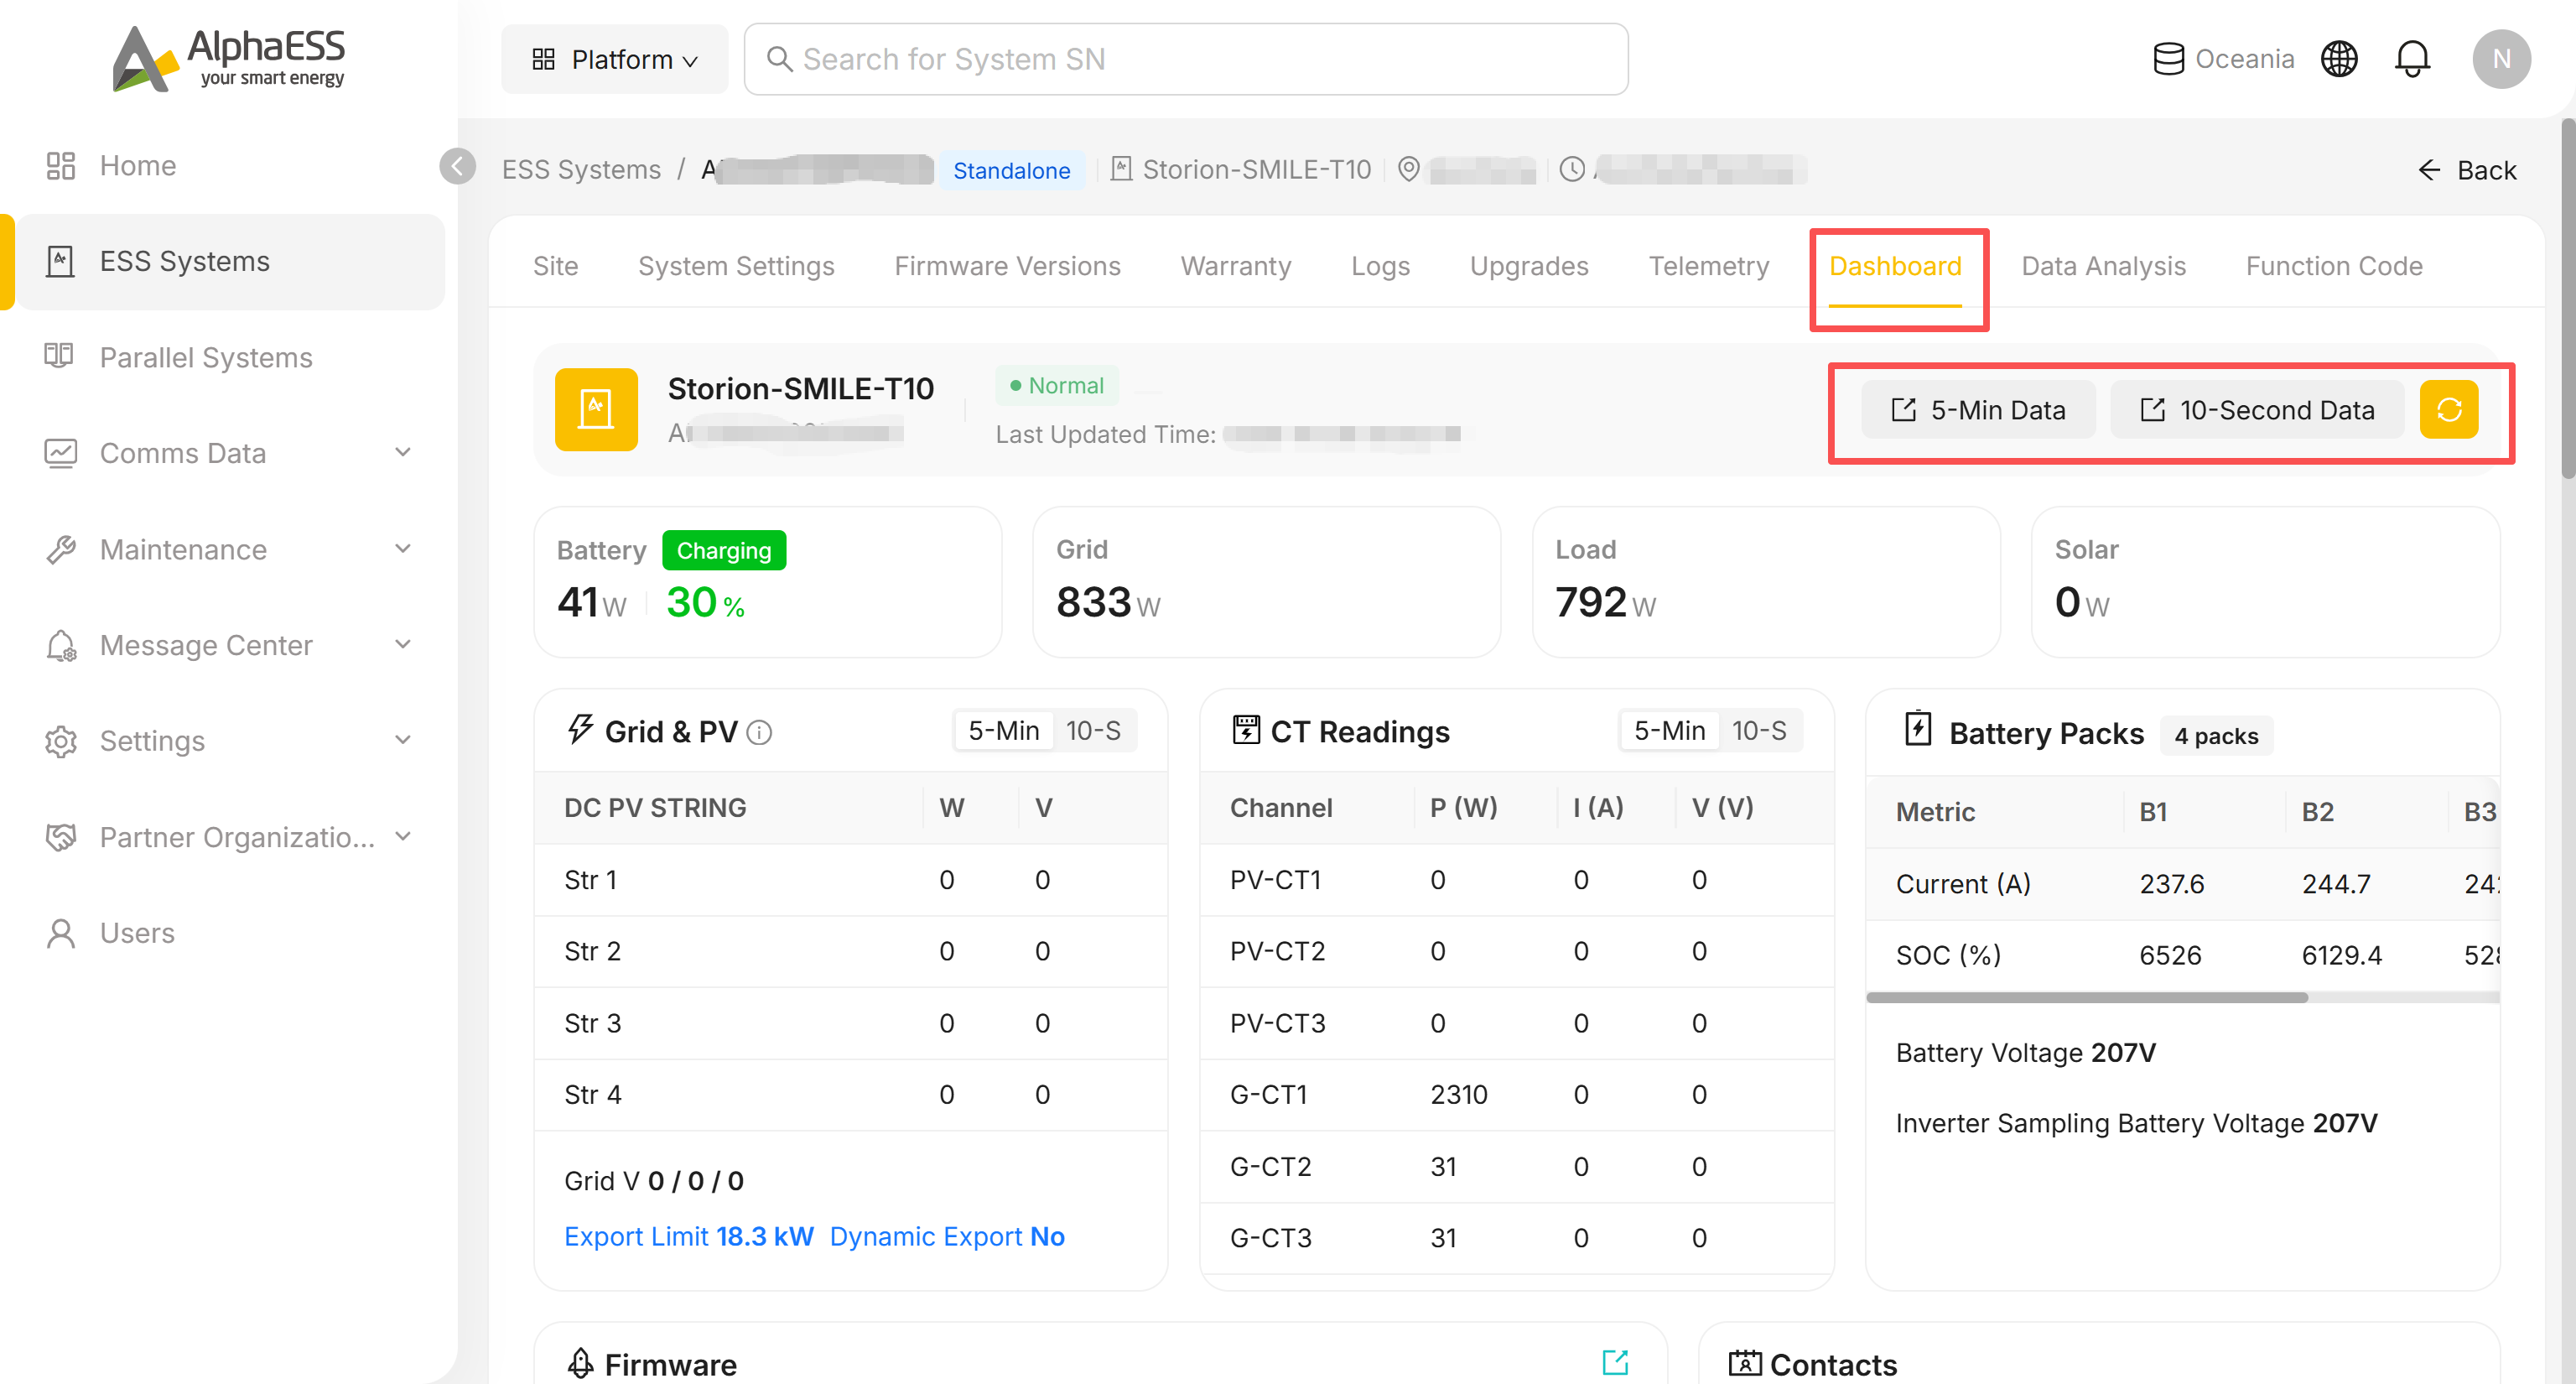Screen dimensions: 2576x1384
Task: Open the notifications bell
Action: click(2412, 59)
